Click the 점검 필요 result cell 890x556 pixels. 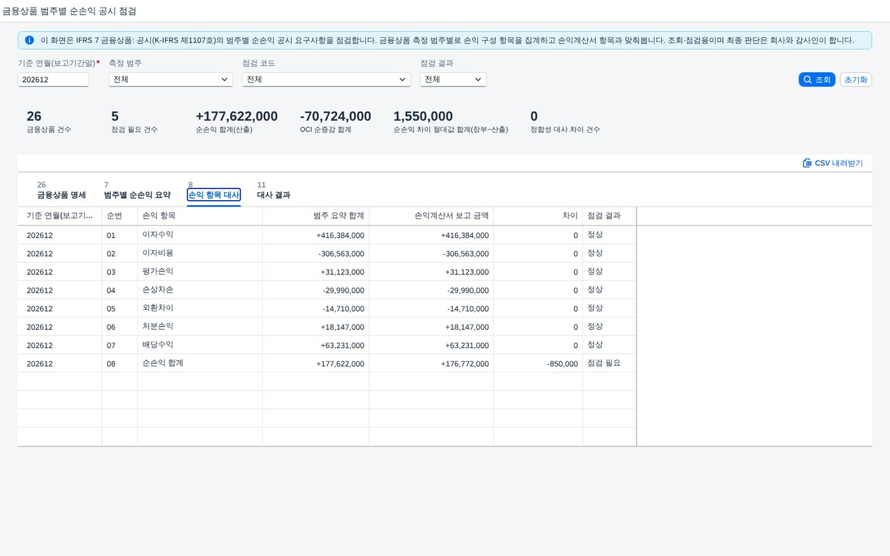pos(604,363)
